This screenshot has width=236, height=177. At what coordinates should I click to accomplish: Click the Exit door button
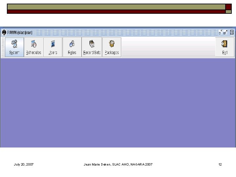pyautogui.click(x=225, y=47)
